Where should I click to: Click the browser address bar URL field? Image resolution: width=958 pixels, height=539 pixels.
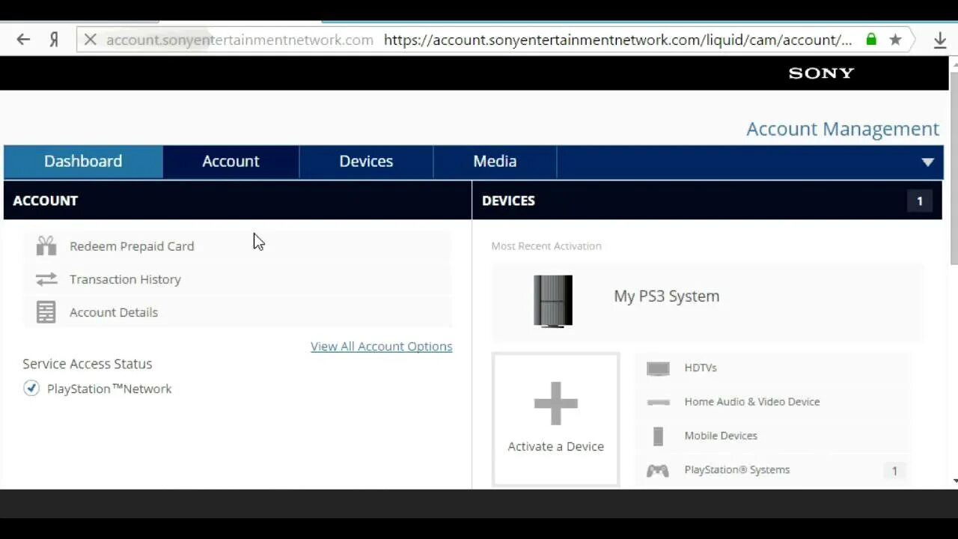[x=493, y=40]
